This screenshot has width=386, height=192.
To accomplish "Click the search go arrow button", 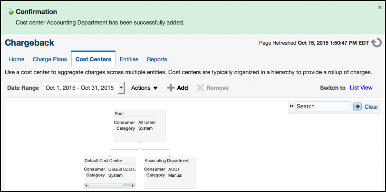I will (x=357, y=106).
